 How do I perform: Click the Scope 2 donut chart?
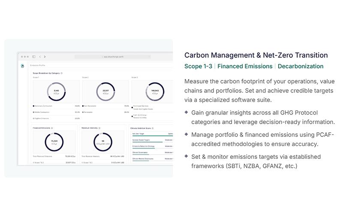tap(105, 92)
